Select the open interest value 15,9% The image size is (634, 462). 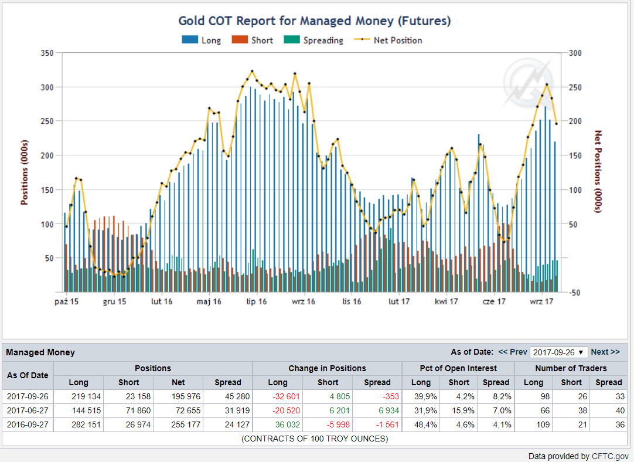(463, 410)
